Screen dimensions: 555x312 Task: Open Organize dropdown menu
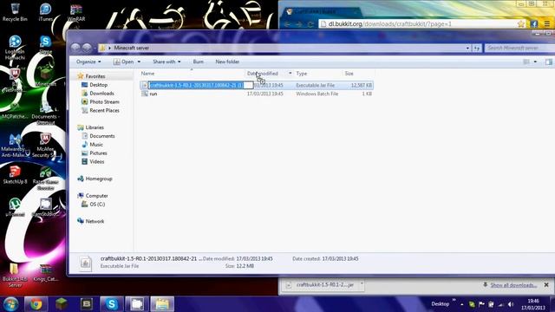click(88, 62)
